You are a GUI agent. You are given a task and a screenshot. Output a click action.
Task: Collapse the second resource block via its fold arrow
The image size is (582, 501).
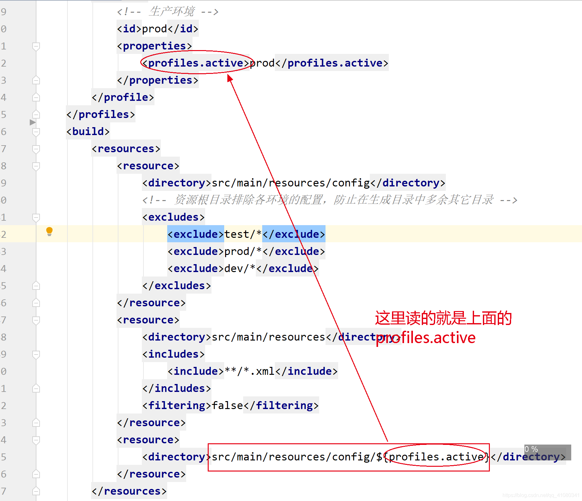pos(35,320)
